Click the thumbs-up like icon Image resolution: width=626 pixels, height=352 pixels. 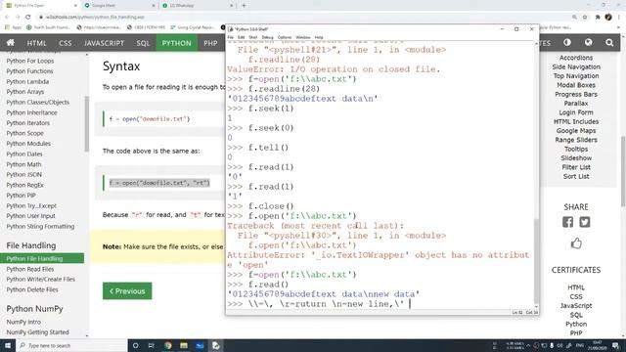point(576,243)
